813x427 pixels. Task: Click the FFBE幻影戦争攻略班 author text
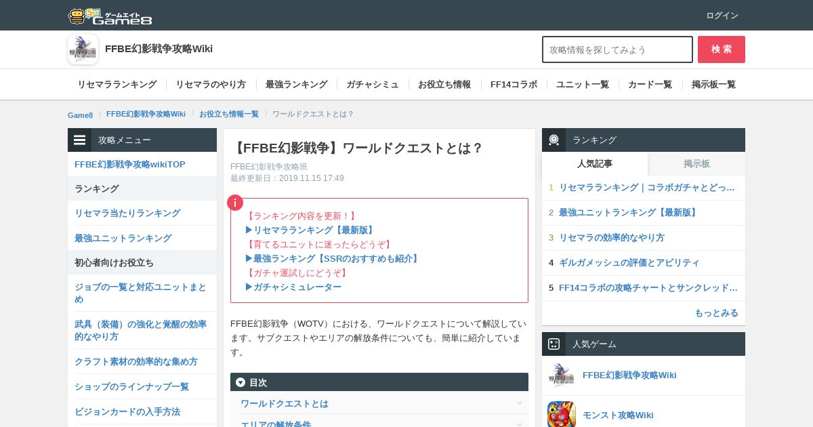click(269, 167)
